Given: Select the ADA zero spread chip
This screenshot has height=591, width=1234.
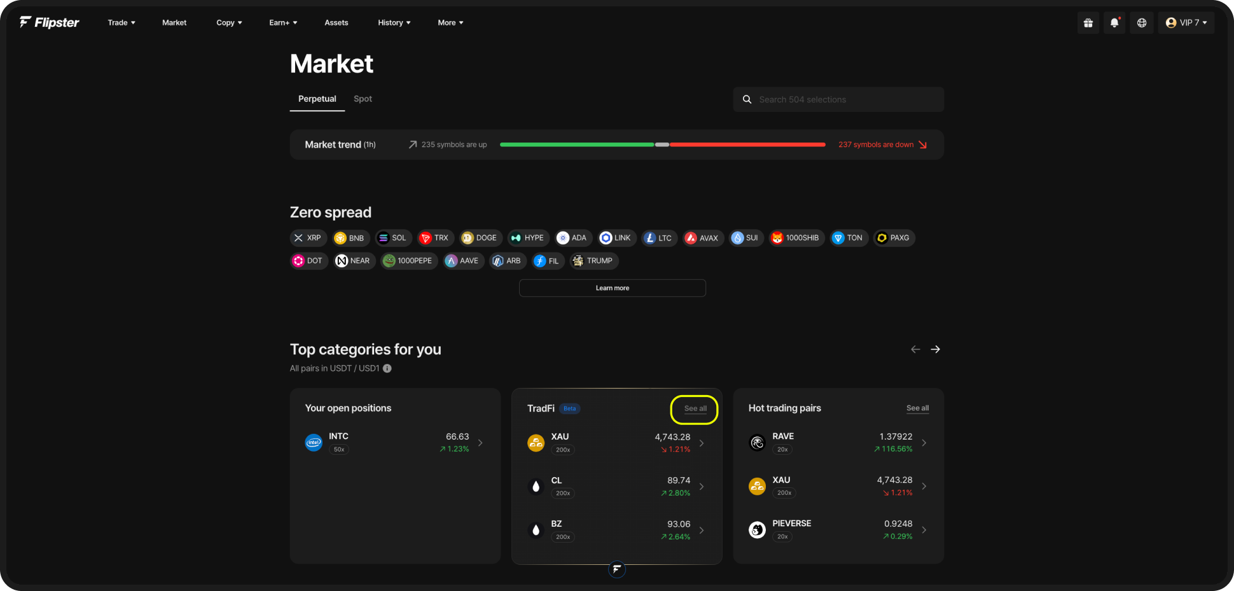Looking at the screenshot, I should click(574, 238).
